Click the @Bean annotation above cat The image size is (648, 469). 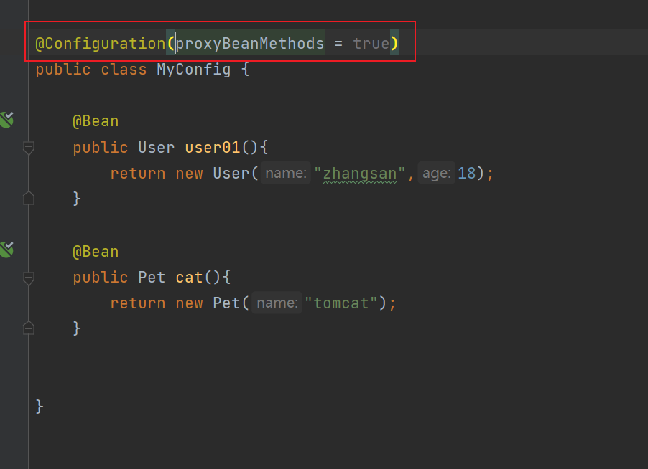click(96, 251)
